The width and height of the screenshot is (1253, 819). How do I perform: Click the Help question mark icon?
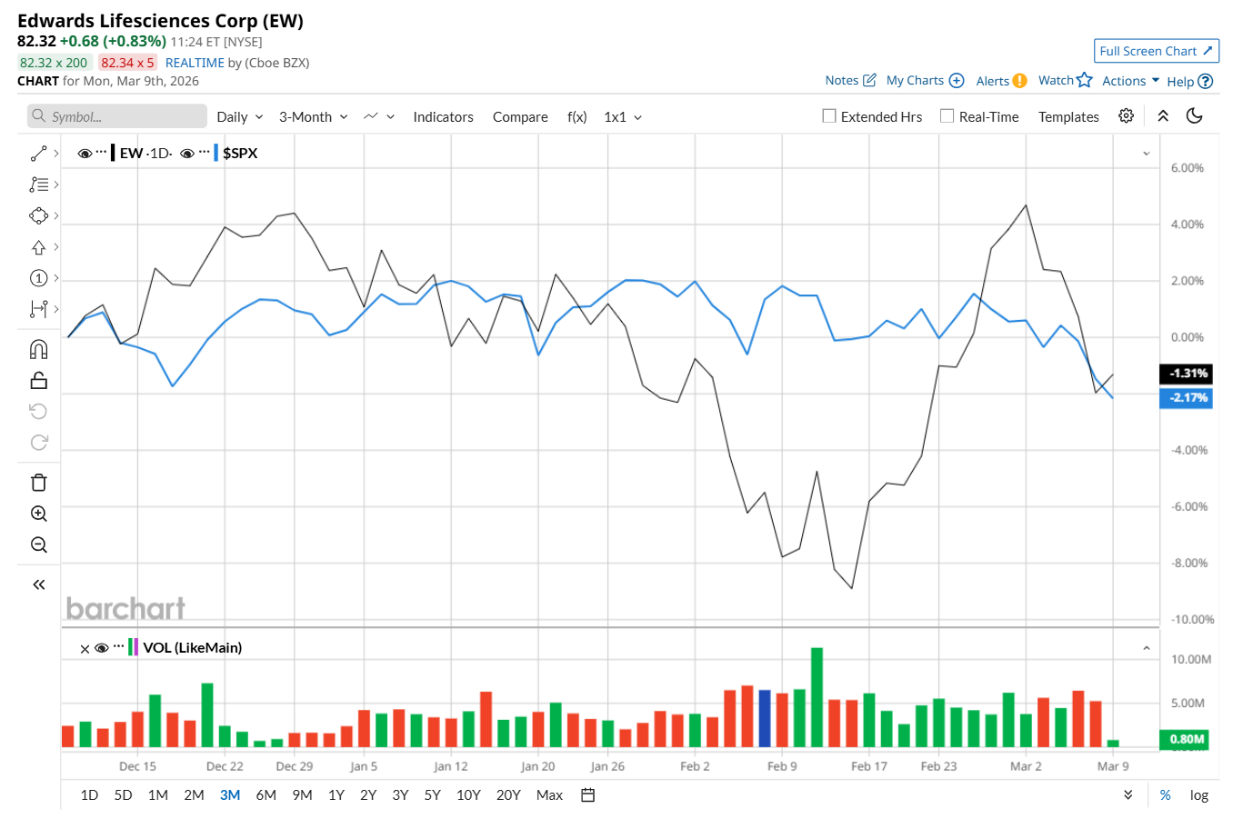1206,81
